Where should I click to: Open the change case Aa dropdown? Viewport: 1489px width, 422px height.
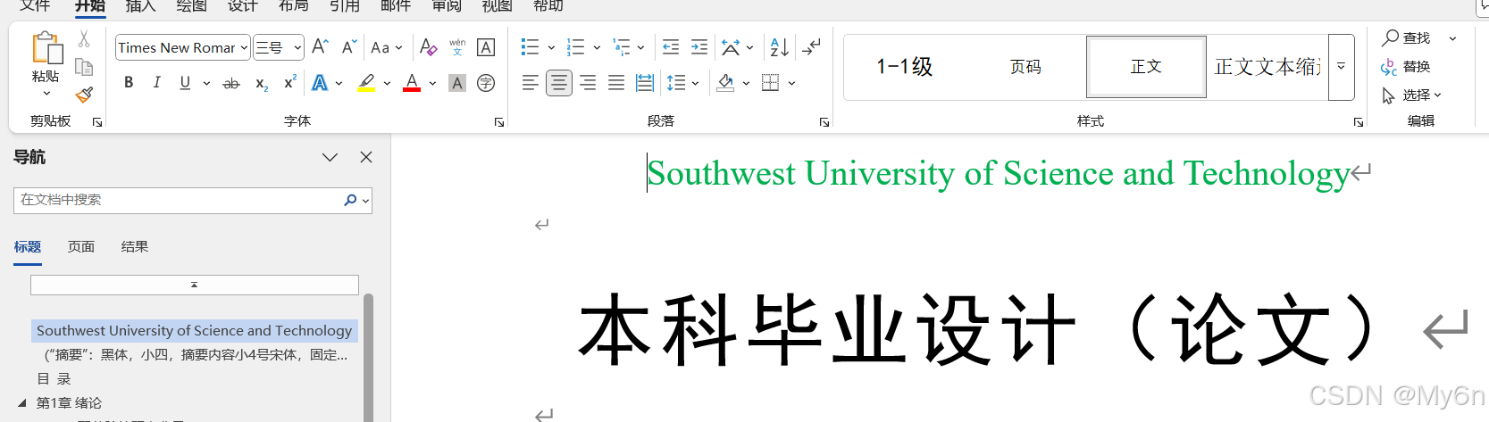pyautogui.click(x=386, y=47)
